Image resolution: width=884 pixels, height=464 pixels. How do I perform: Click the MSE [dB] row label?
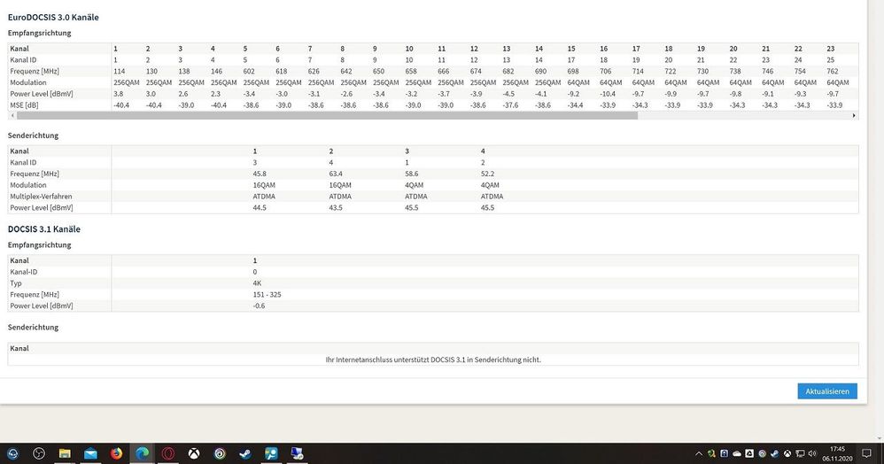(24, 104)
